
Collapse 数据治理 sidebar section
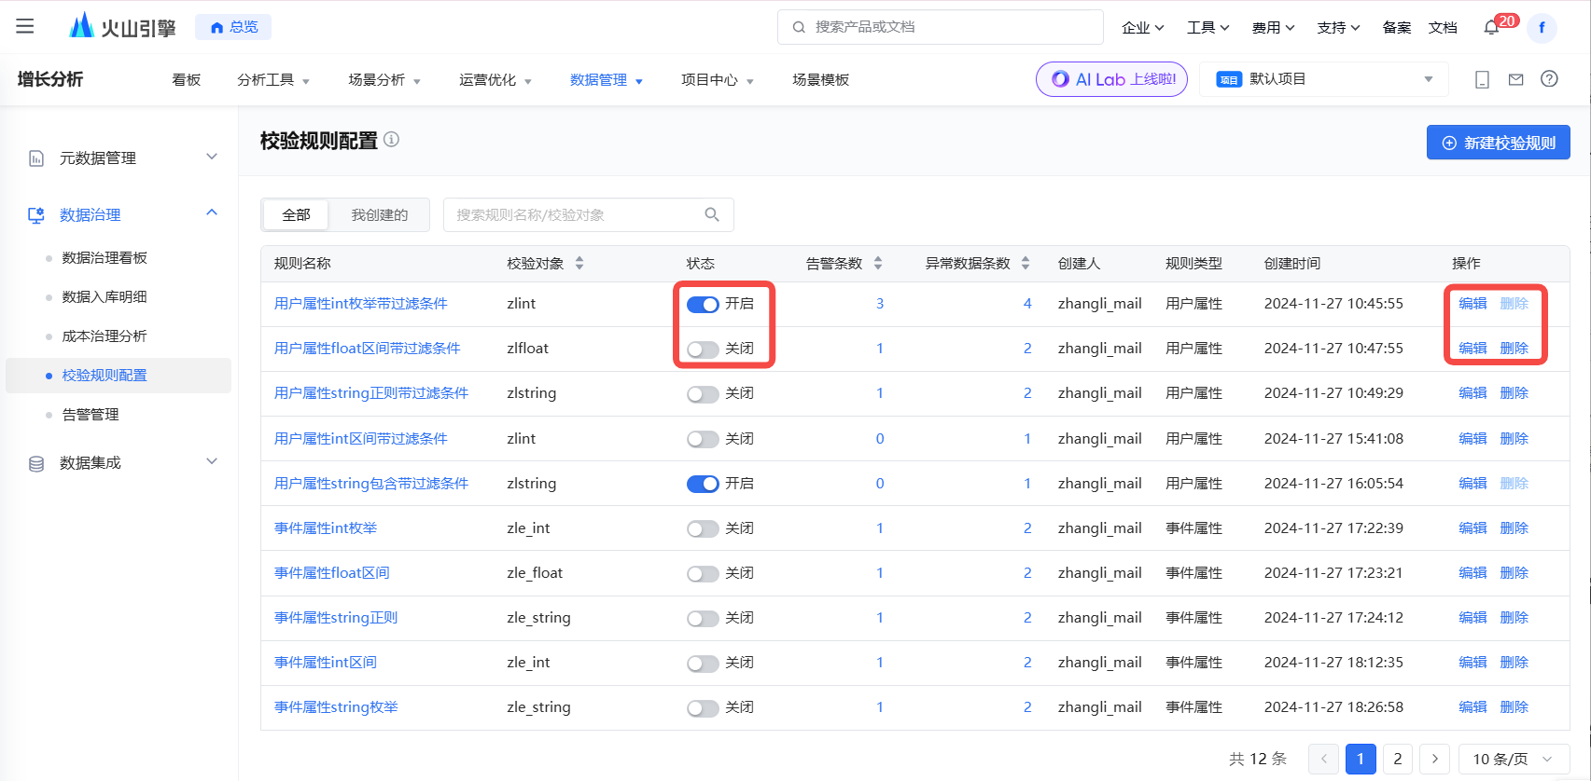[x=212, y=212]
